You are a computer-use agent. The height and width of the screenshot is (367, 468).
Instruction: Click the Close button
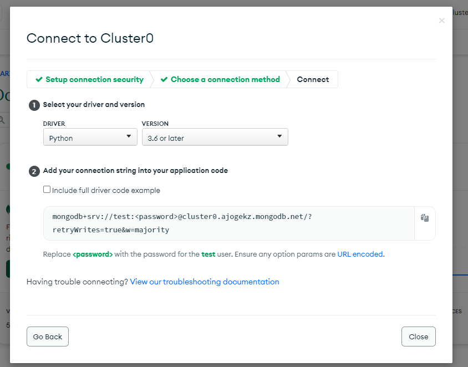pos(419,337)
